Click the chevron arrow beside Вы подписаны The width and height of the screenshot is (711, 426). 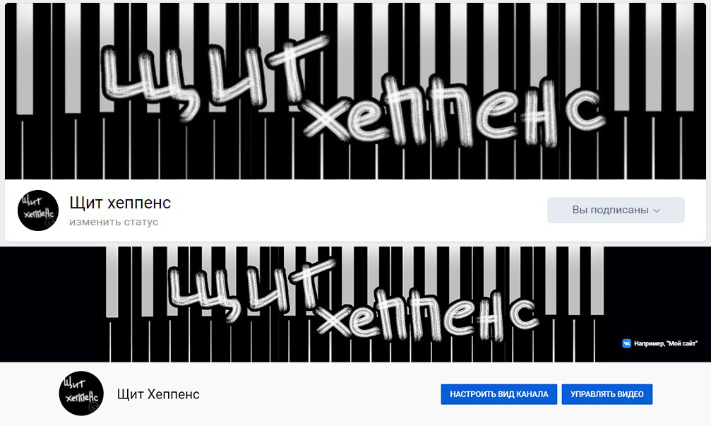pyautogui.click(x=657, y=211)
